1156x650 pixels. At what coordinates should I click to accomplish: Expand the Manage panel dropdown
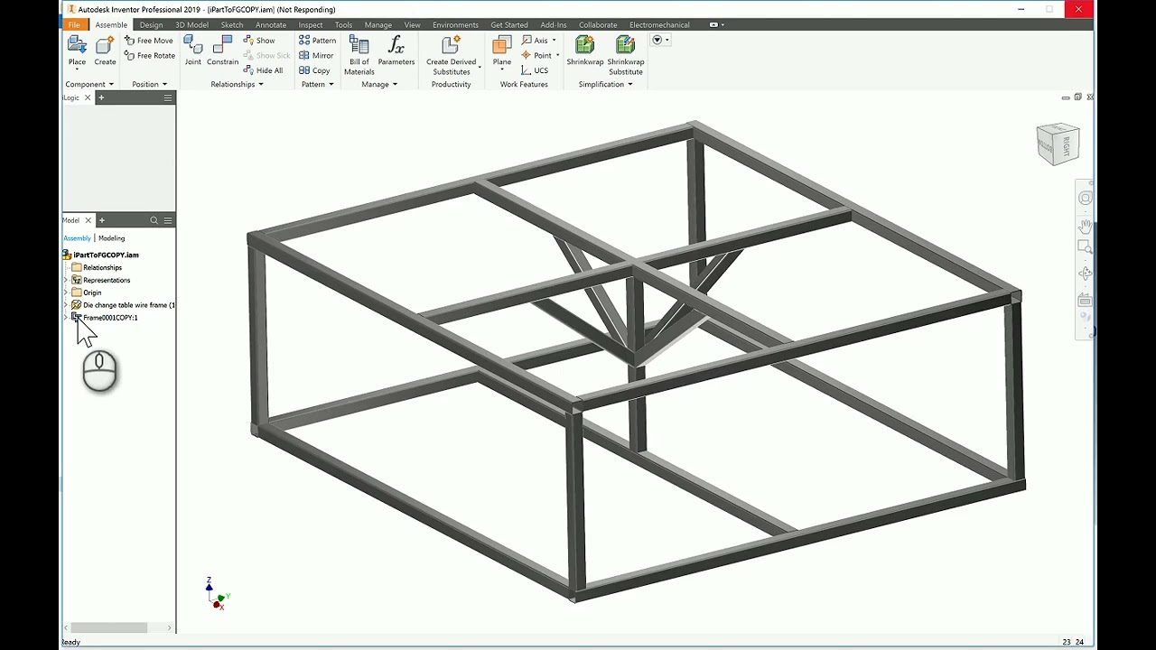379,84
